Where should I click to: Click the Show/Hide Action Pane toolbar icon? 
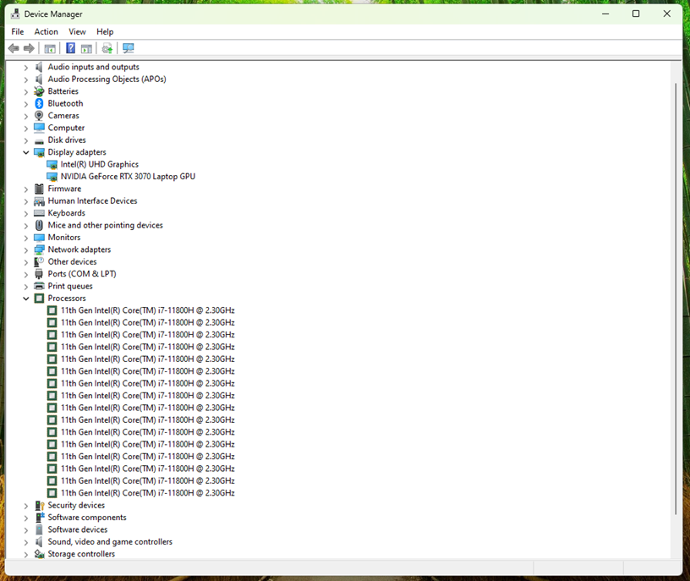[85, 48]
